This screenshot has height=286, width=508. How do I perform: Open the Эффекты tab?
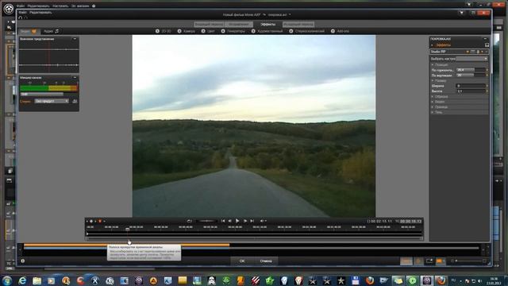pos(268,25)
